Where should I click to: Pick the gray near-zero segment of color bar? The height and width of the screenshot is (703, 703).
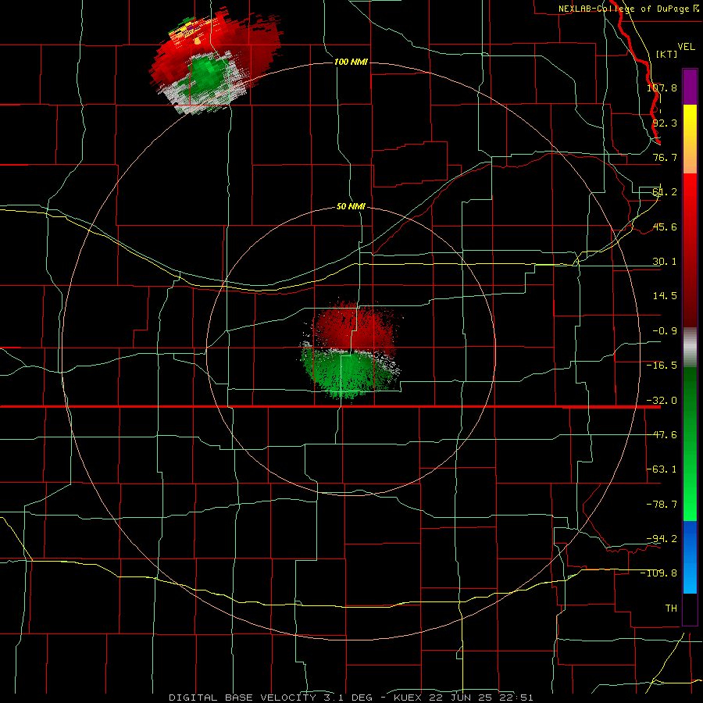click(x=690, y=348)
